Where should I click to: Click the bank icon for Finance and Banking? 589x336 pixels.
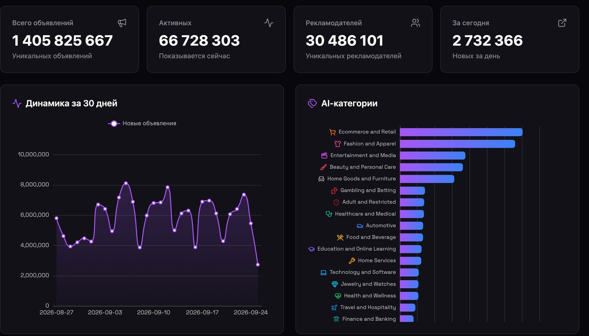pyautogui.click(x=336, y=319)
